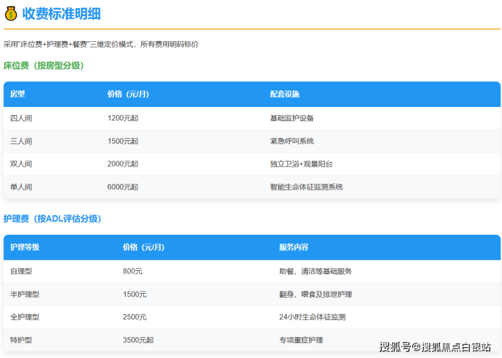
Task: Click the 双人间 row label
Action: tap(21, 164)
